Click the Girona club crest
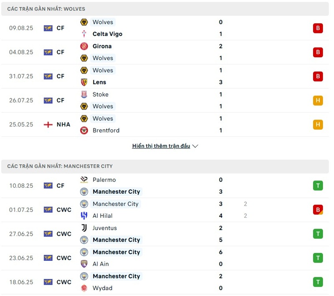Screen dimensions: 334x296 click(x=84, y=46)
